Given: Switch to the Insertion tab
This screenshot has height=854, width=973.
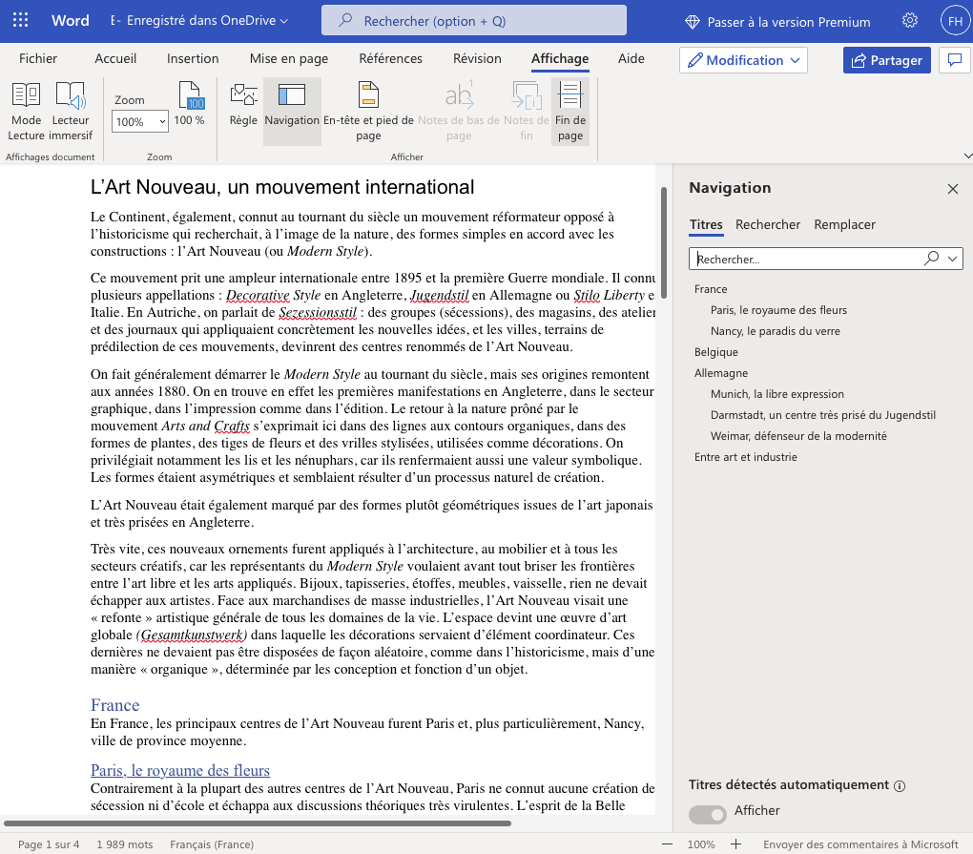Looking at the screenshot, I should coord(193,58).
